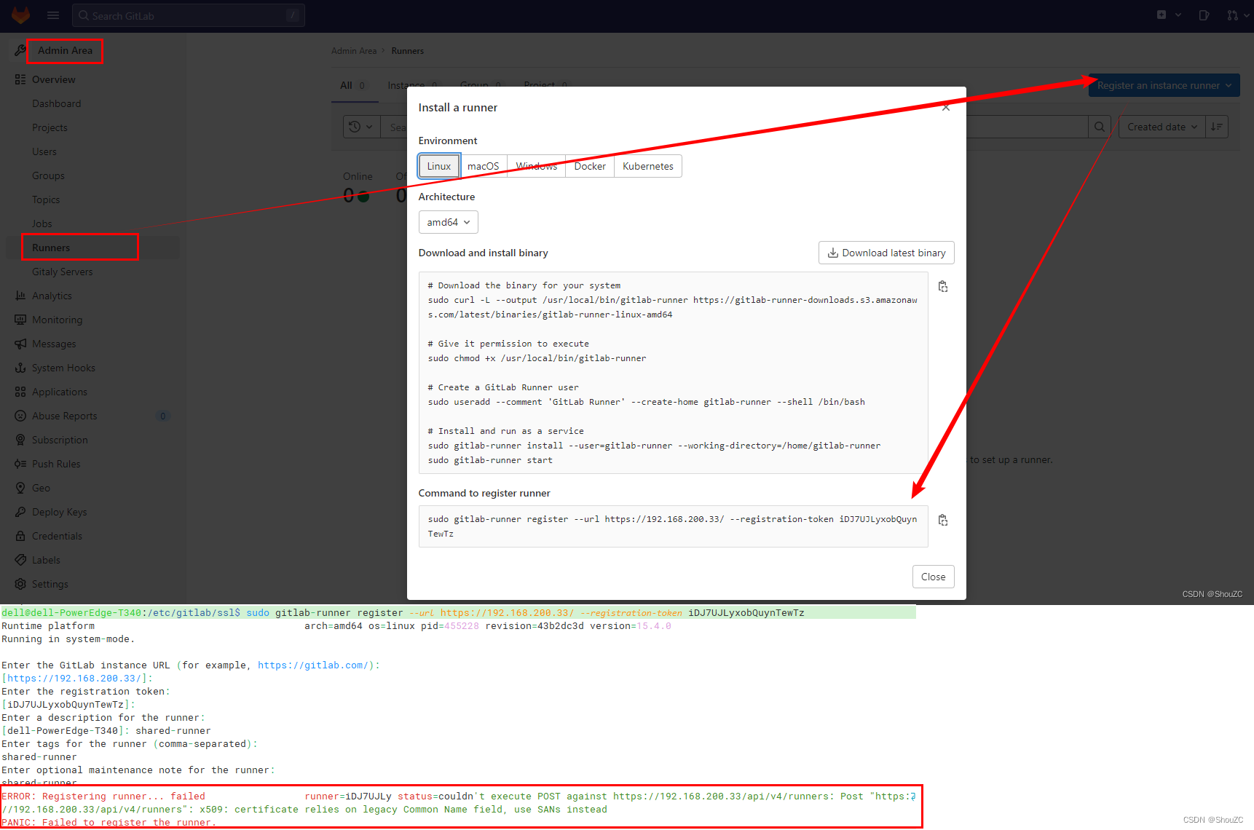Viewport: 1254px width, 830px height.
Task: Click the Analytics chart icon
Action: pos(20,296)
